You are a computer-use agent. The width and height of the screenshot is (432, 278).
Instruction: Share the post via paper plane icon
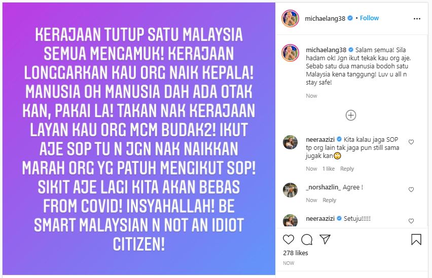325,239
